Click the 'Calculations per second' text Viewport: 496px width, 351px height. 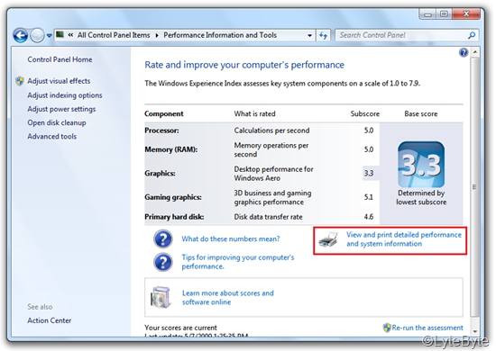coord(271,130)
